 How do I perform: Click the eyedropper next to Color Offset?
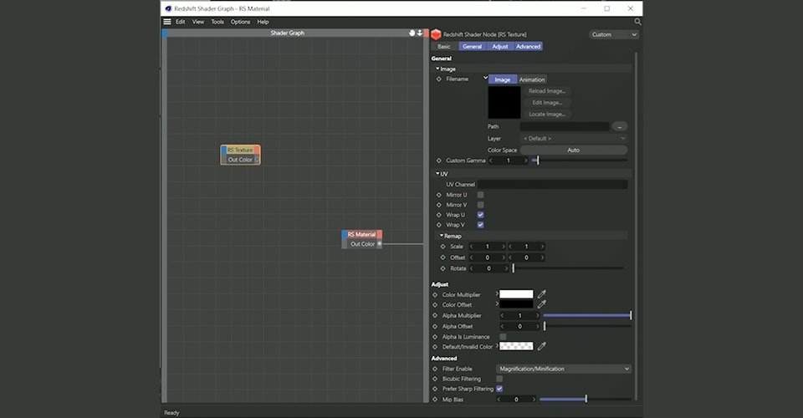(542, 304)
